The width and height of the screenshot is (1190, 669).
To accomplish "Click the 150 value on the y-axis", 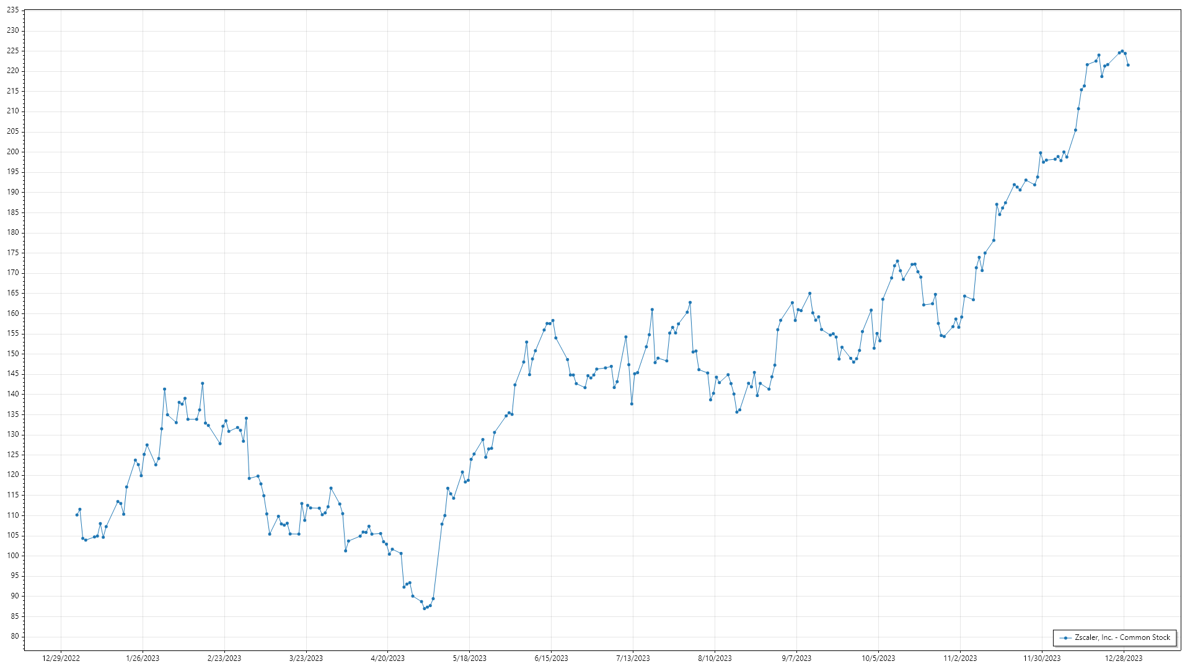I will (12, 354).
